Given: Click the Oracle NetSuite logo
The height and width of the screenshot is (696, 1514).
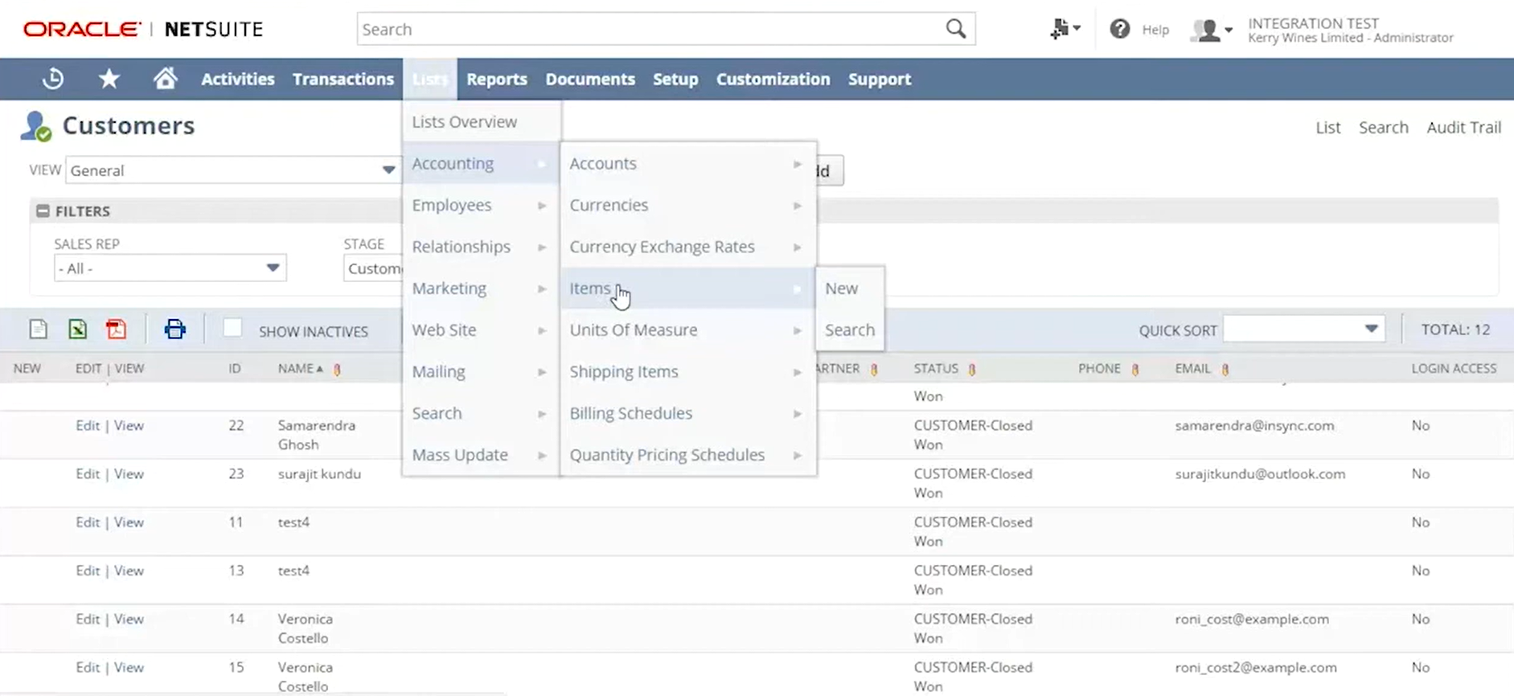Looking at the screenshot, I should (x=143, y=29).
